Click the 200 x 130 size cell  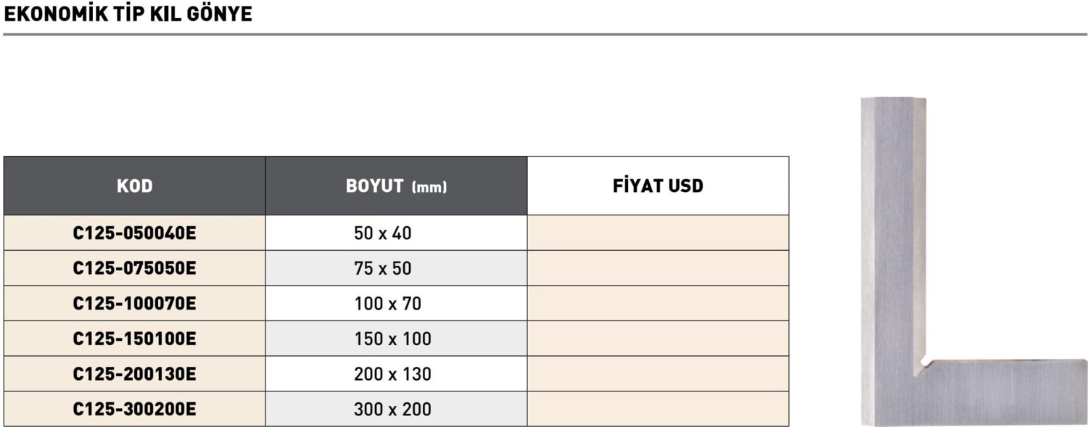coord(392,374)
